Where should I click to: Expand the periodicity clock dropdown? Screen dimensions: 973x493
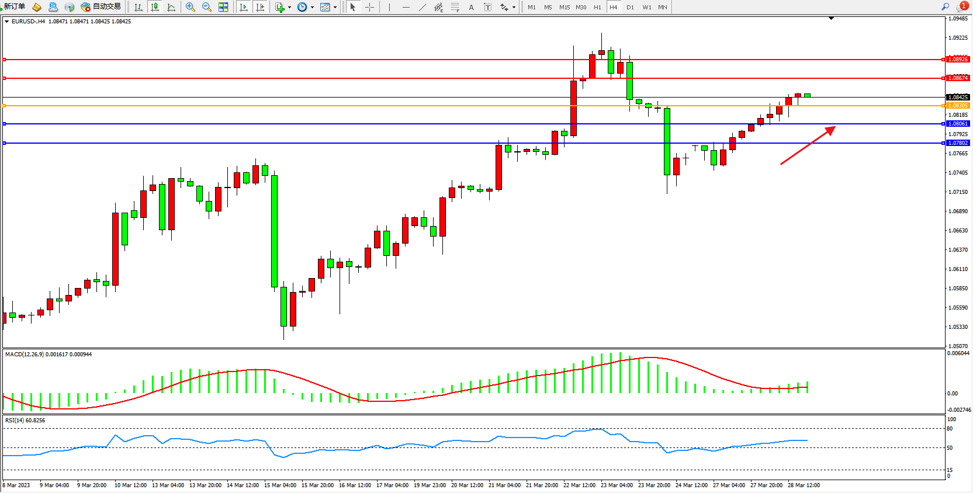(x=312, y=8)
